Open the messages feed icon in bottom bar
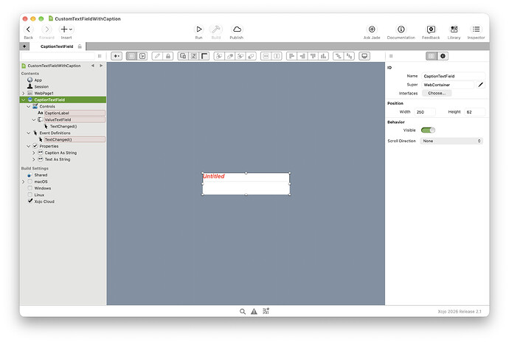 (266, 312)
